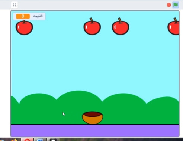Click the black app icon in taskbar
183x141 pixels.
(53, 140)
